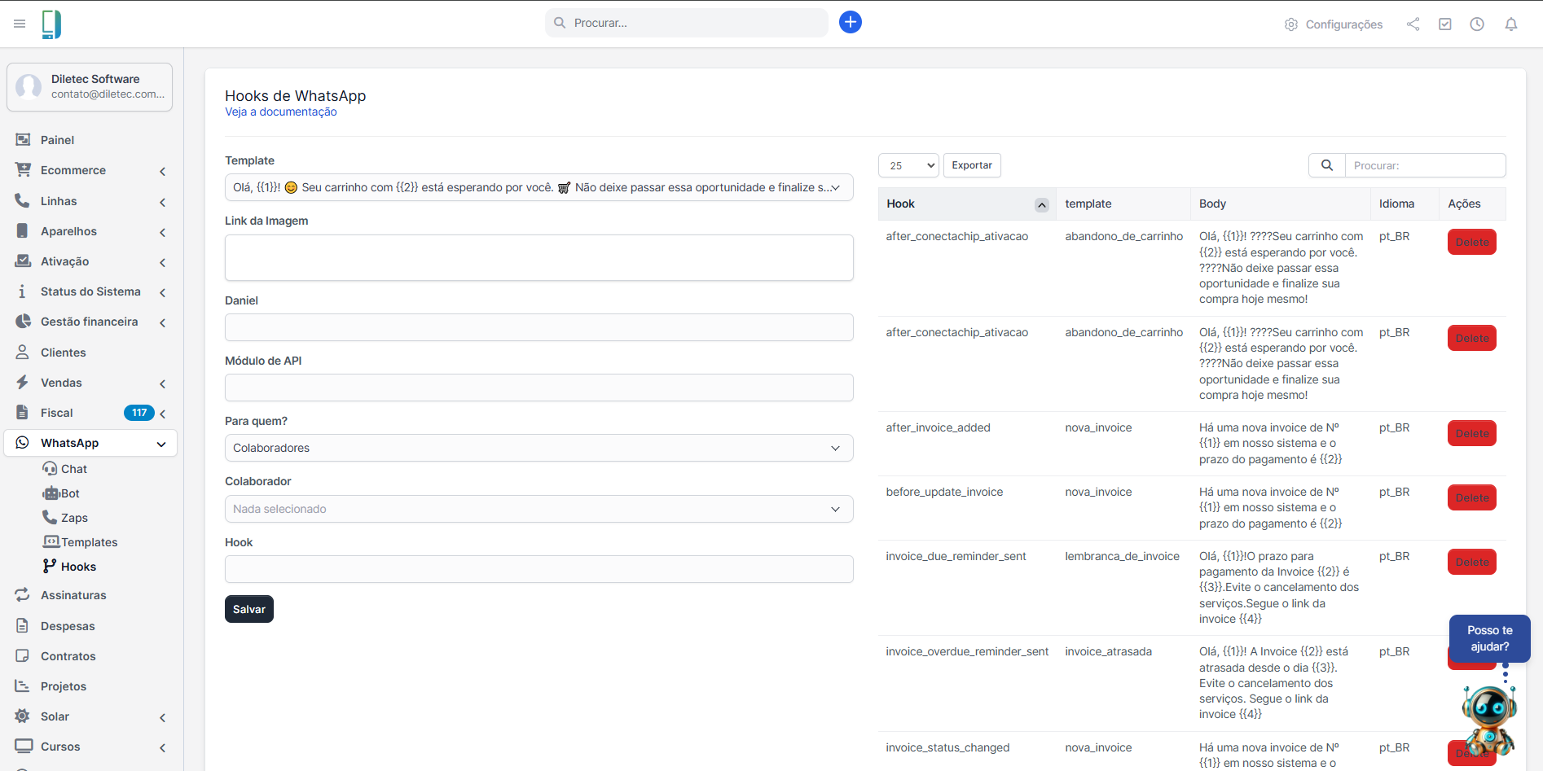Click the Salvar button

248,609
